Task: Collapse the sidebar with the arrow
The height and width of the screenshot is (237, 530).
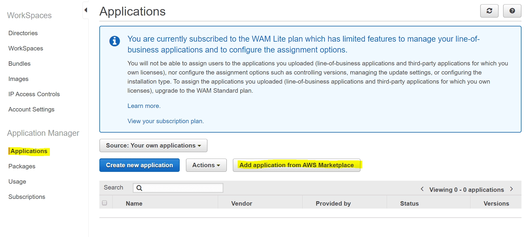Action: click(86, 10)
